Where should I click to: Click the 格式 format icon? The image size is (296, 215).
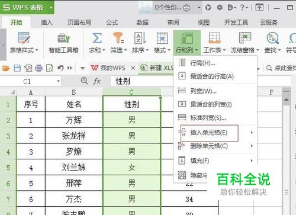[x=162, y=38]
